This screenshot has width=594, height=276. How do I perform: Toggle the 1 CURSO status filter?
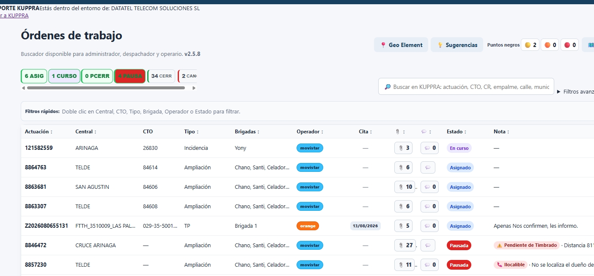(x=64, y=76)
